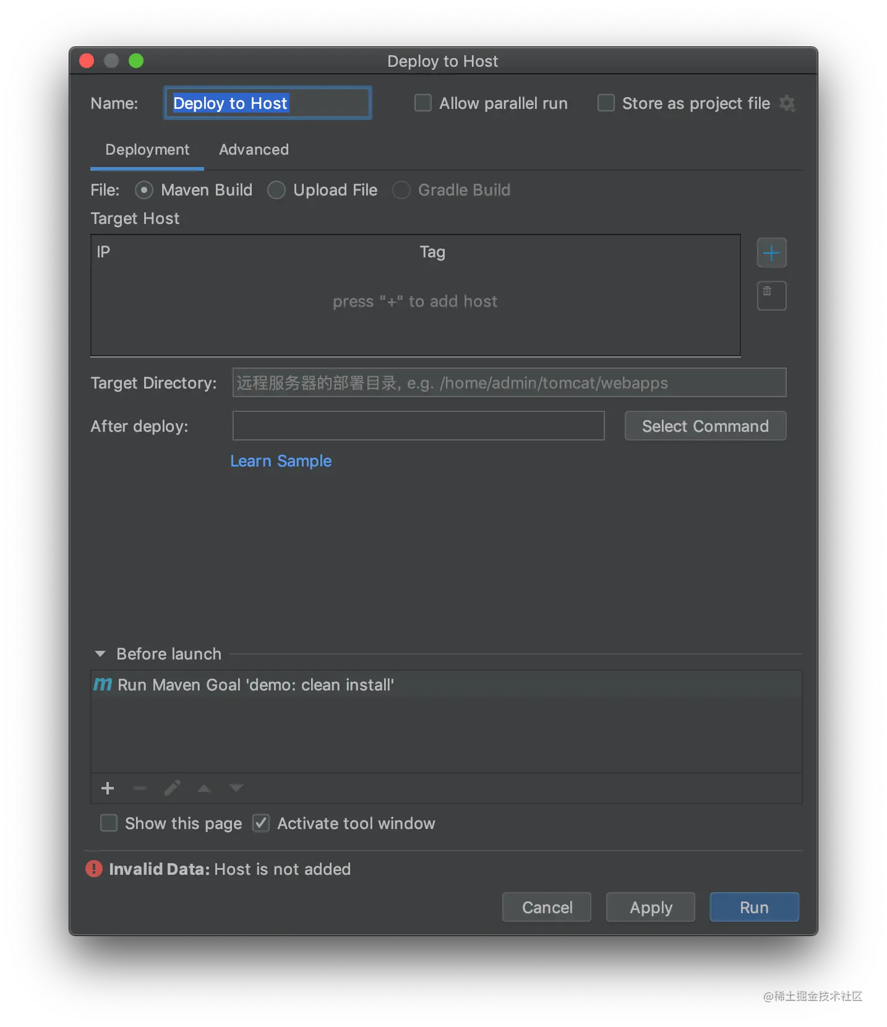Click the Select Command button
The height and width of the screenshot is (1027, 887).
705,426
